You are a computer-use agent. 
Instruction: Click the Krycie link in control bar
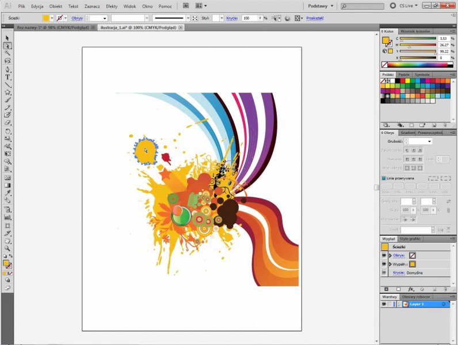click(232, 18)
